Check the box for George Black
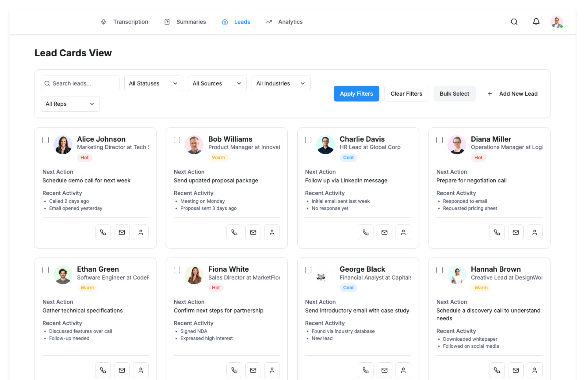Image resolution: width=585 pixels, height=380 pixels. click(308, 270)
